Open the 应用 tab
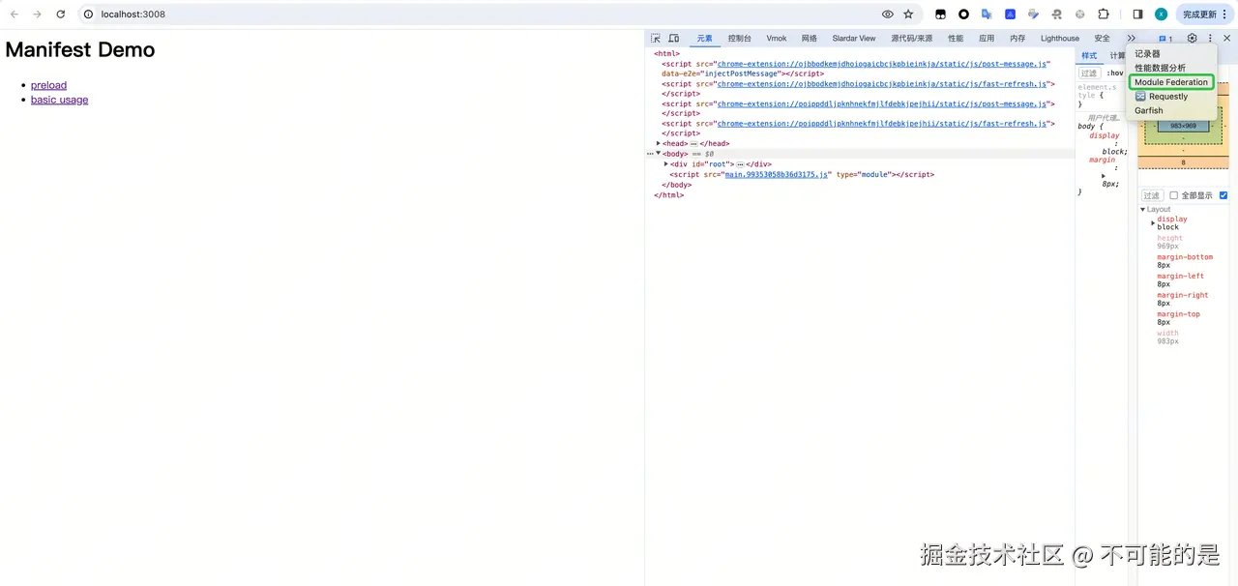 pyautogui.click(x=987, y=39)
